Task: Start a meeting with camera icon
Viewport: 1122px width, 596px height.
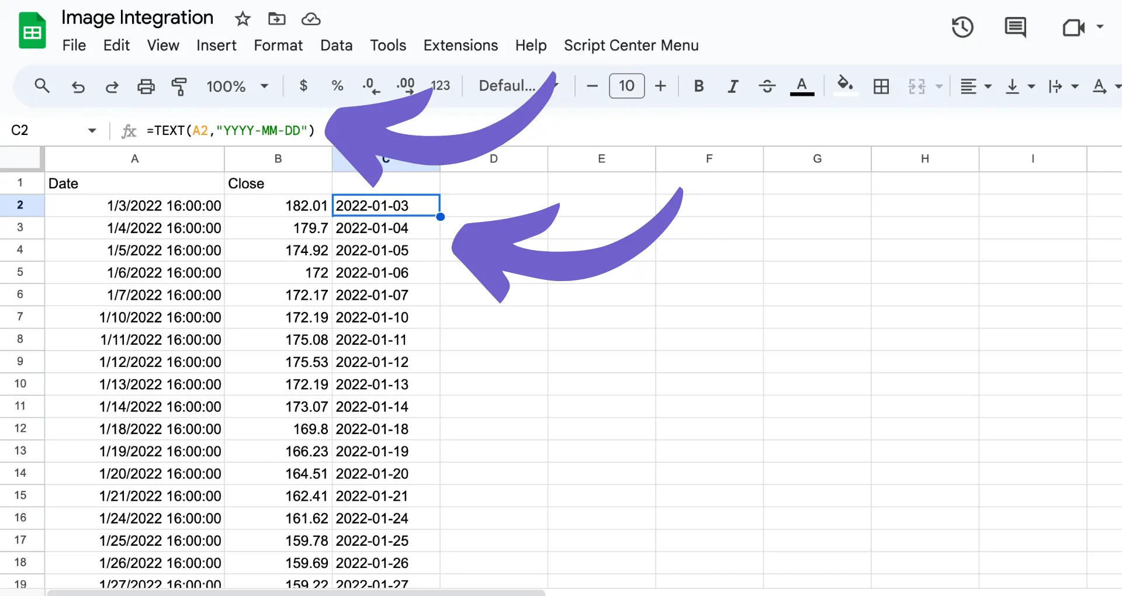Action: pyautogui.click(x=1073, y=27)
